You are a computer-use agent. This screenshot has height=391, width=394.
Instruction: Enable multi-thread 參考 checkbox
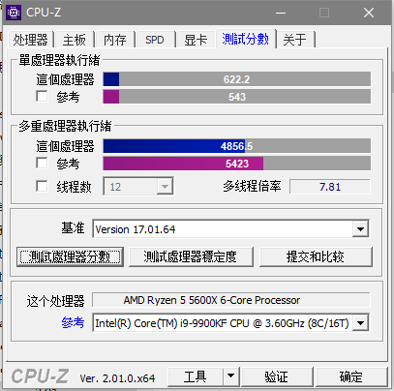pyautogui.click(x=42, y=163)
